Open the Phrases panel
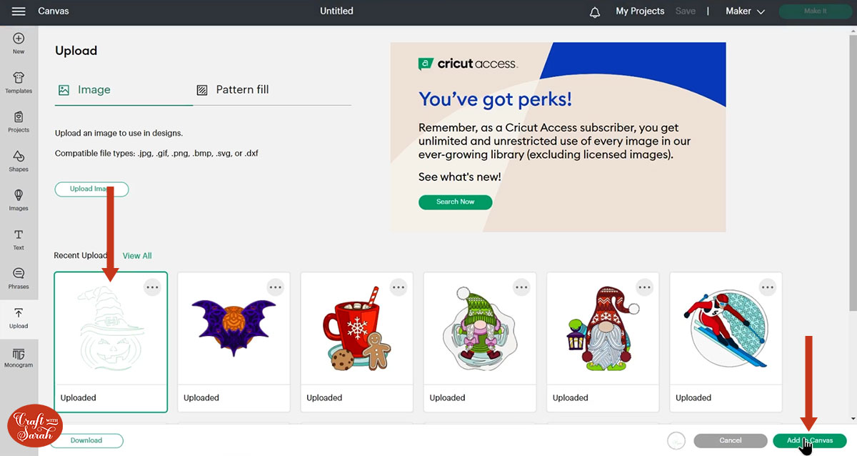Image resolution: width=857 pixels, height=456 pixels. (19, 278)
